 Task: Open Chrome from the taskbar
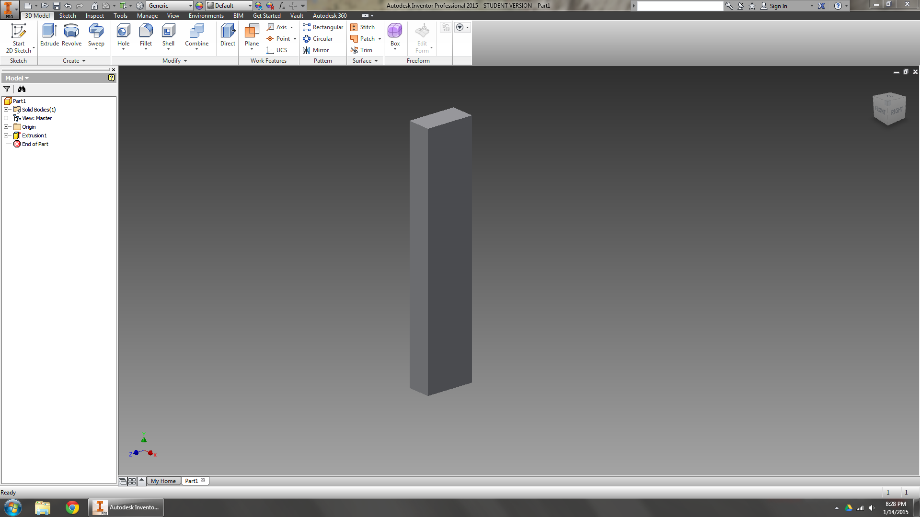(x=72, y=507)
